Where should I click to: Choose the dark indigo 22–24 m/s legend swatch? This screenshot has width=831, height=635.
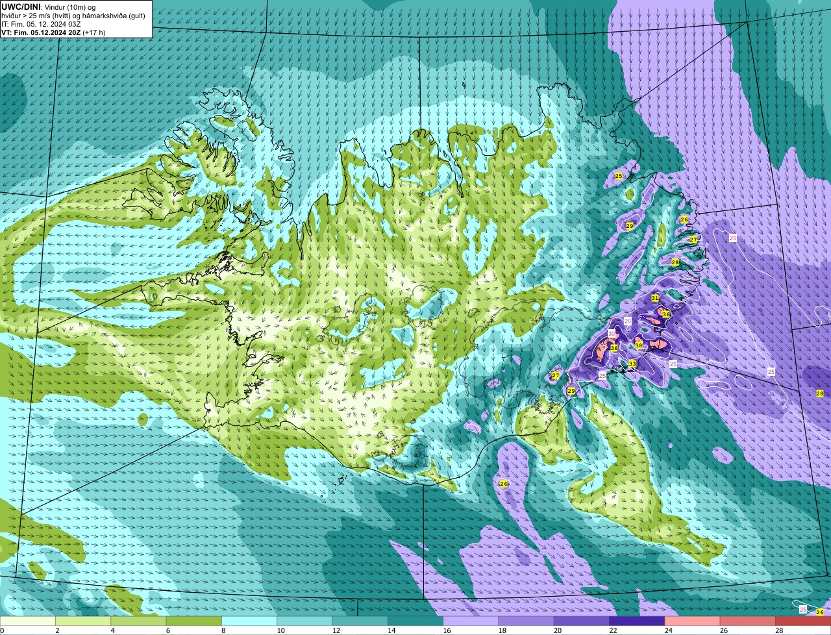637,621
